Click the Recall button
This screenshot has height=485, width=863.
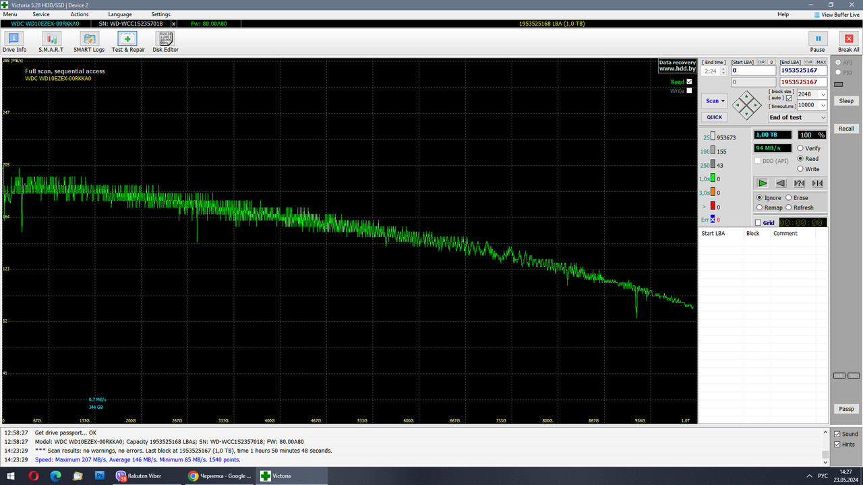point(846,129)
